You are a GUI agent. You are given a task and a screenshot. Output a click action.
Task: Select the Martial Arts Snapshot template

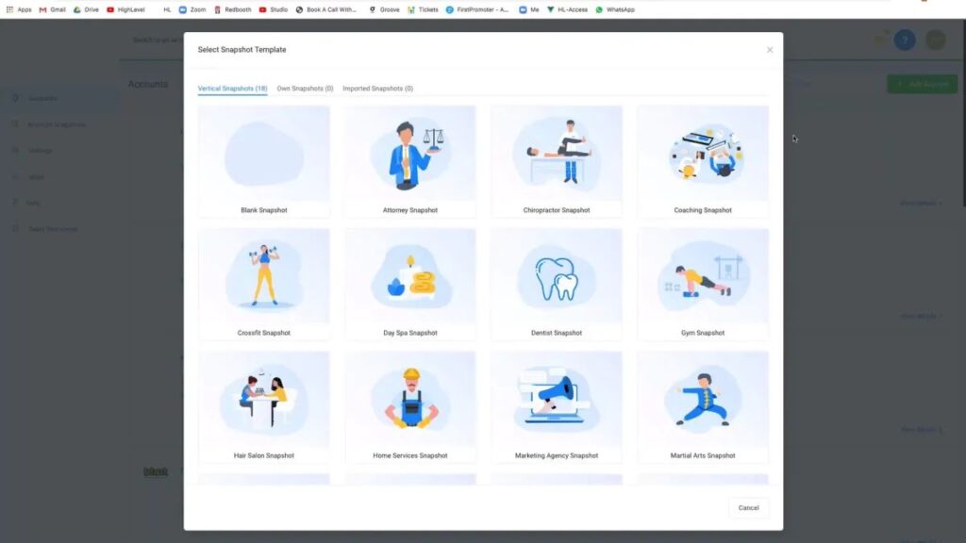coord(702,406)
